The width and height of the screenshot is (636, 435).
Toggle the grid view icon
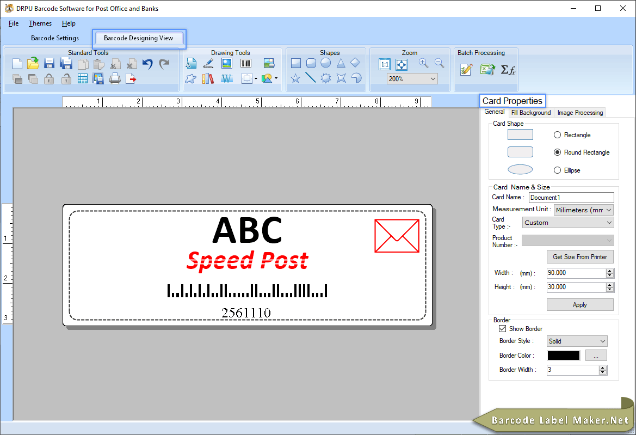point(82,79)
